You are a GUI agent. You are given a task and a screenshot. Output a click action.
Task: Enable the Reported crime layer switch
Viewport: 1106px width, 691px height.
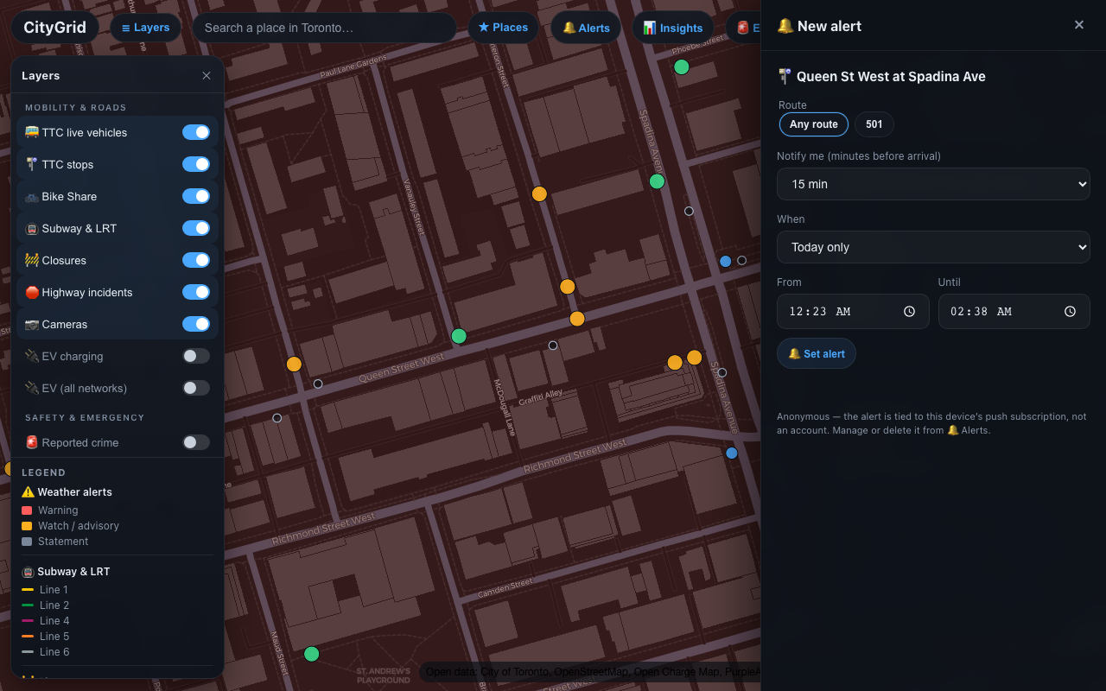[x=196, y=442]
